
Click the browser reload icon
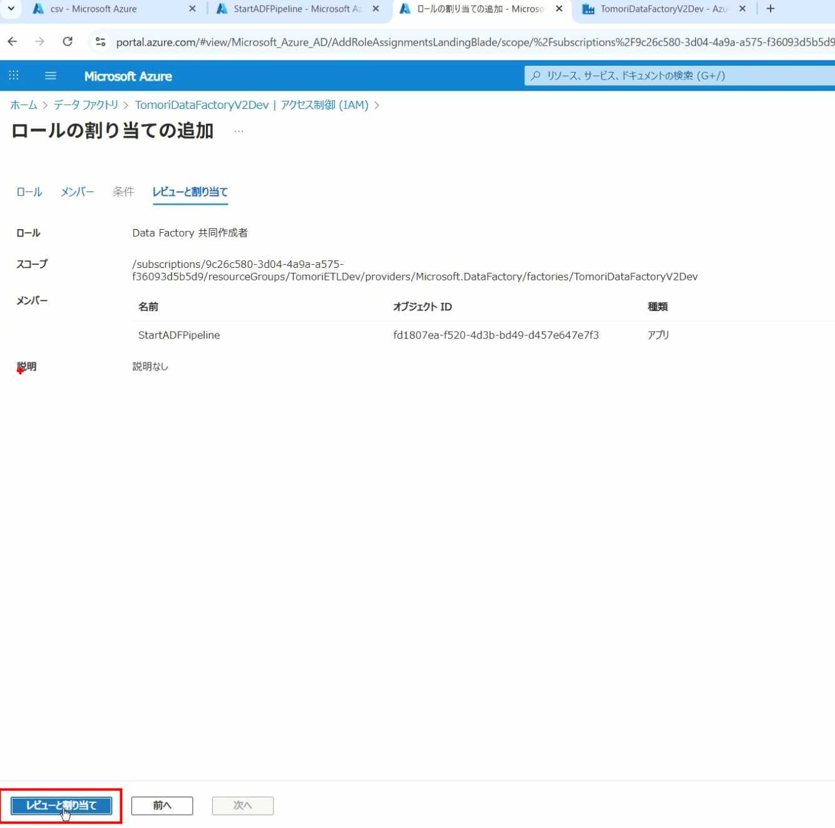68,42
